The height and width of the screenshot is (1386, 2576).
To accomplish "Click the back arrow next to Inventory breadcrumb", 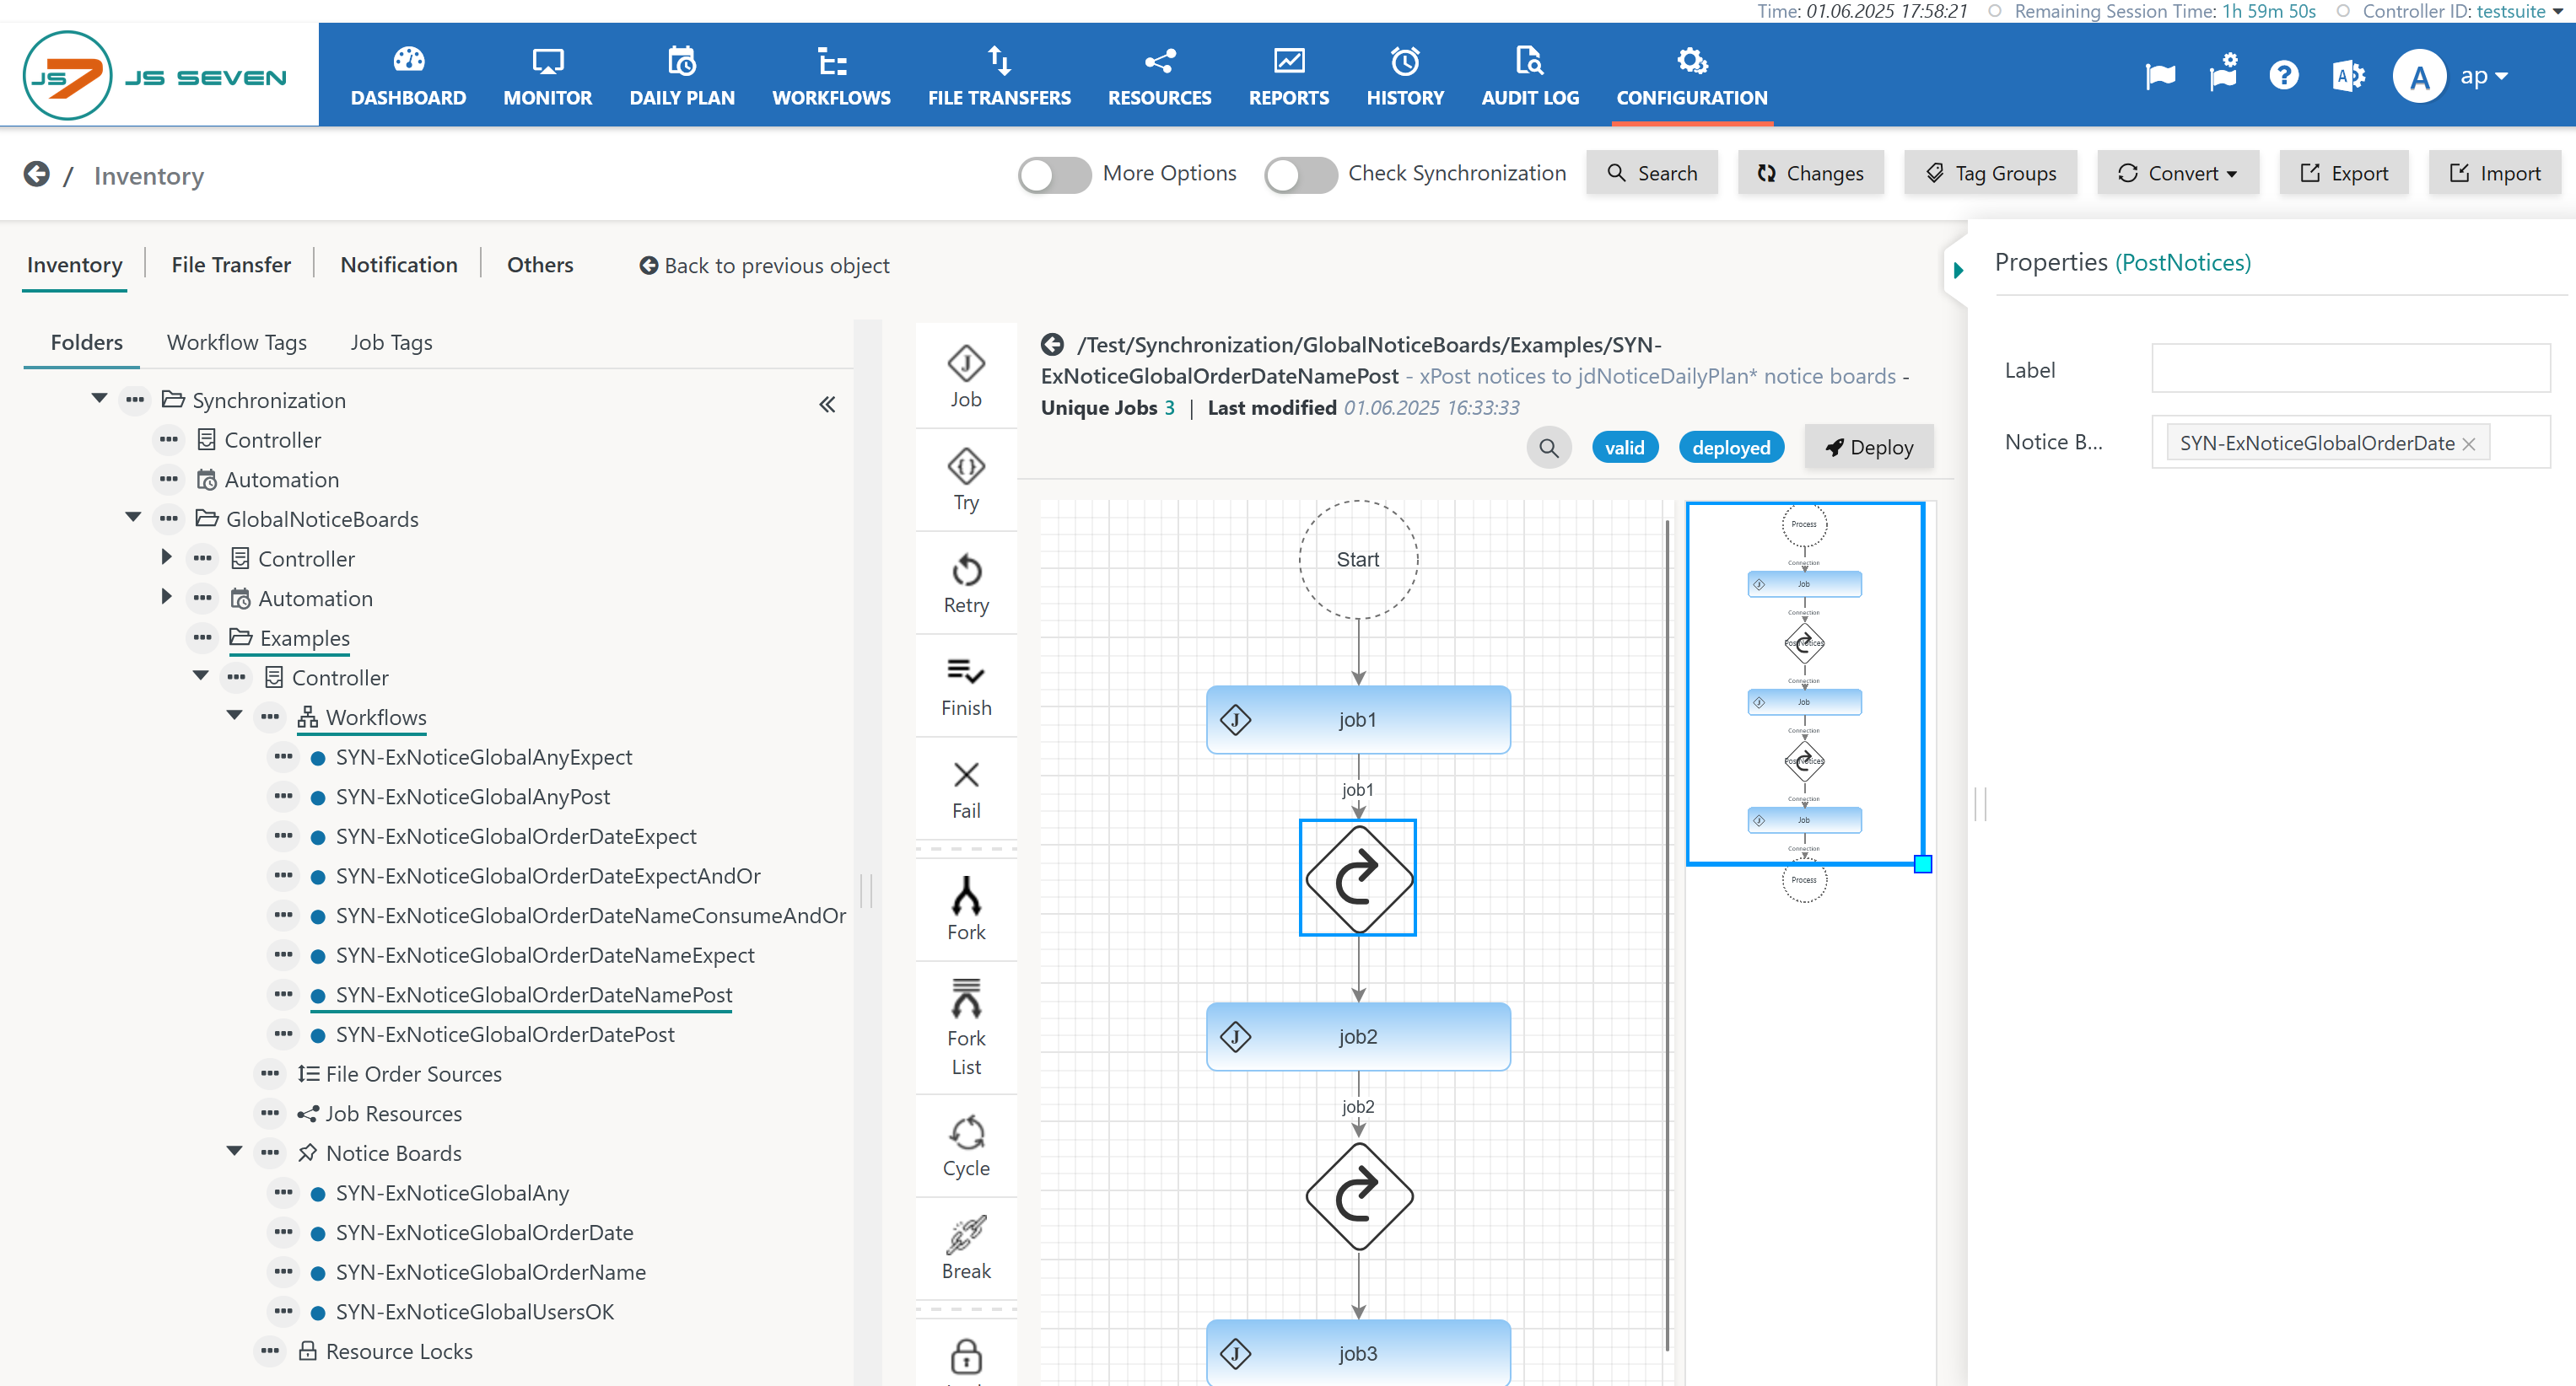I will (36, 175).
